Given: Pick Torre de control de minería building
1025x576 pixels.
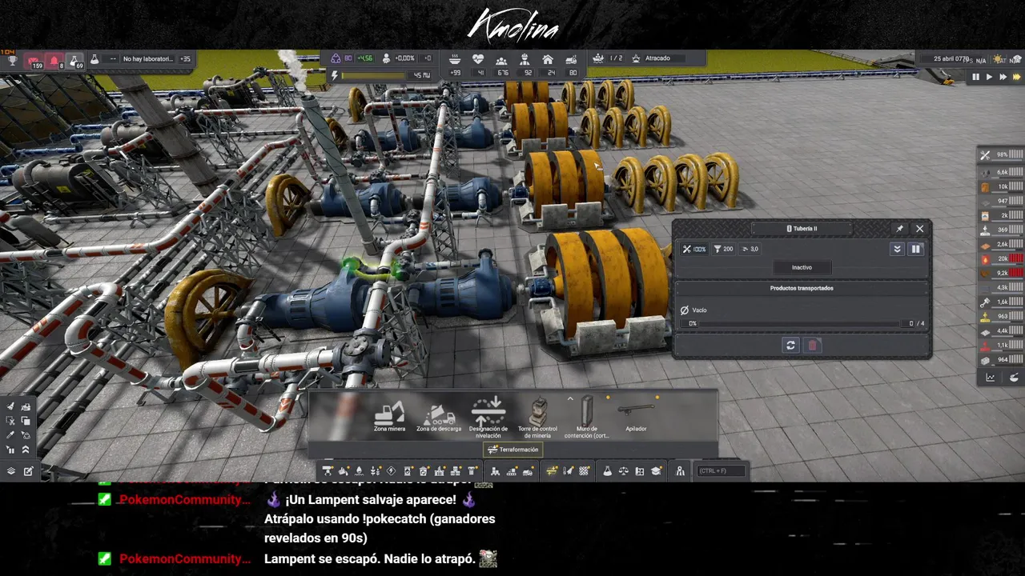Looking at the screenshot, I should [x=538, y=418].
